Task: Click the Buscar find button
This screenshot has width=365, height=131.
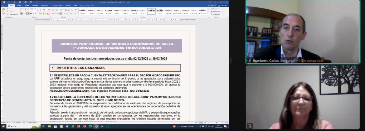Action: pyautogui.click(x=216, y=9)
